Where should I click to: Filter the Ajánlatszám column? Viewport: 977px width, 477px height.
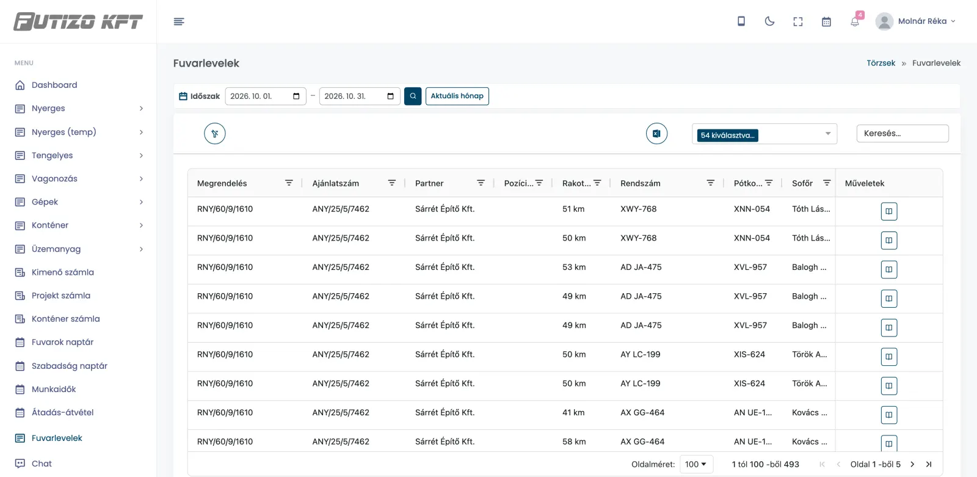point(392,183)
